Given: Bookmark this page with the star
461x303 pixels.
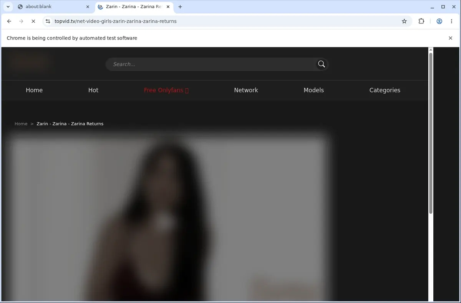Looking at the screenshot, I should tap(404, 21).
